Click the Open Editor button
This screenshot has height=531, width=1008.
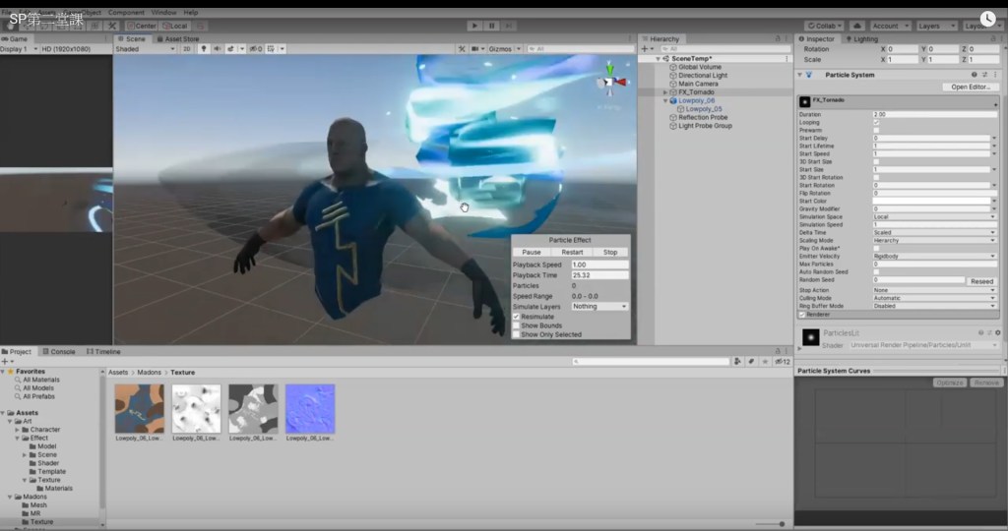click(x=971, y=88)
